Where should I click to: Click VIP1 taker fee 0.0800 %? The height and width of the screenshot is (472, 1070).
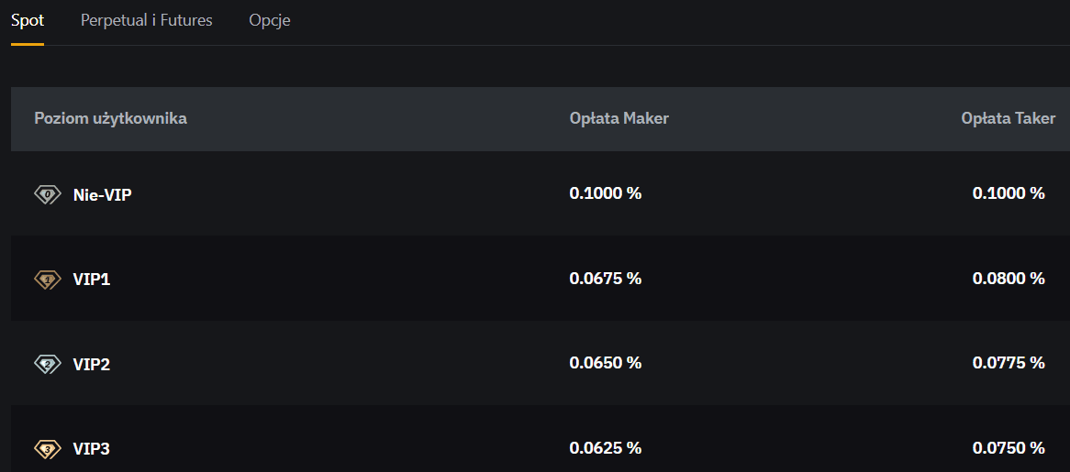1009,279
